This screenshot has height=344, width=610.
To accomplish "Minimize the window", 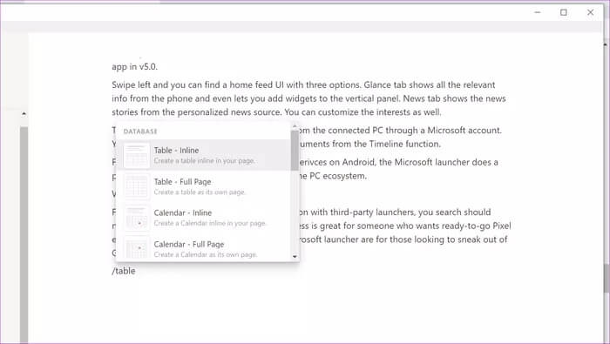I will [538, 12].
